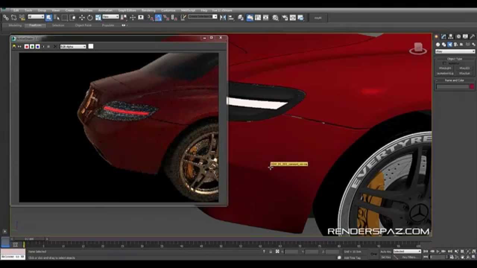Image resolution: width=477 pixels, height=268 pixels.
Task: Open the View reference coordinate dropdown
Action: click(111, 17)
